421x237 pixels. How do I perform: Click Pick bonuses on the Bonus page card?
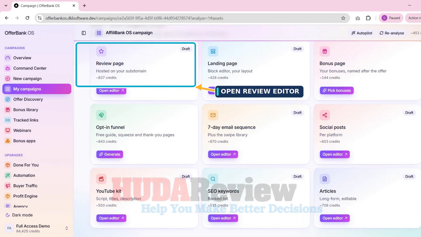tap(337, 91)
